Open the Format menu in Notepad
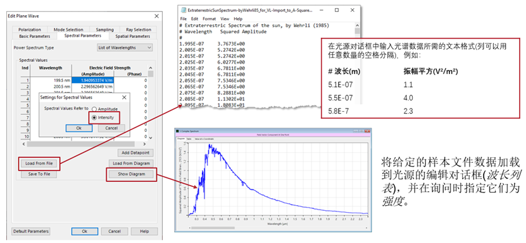Viewport: 526px width, 243px height. click(x=210, y=19)
